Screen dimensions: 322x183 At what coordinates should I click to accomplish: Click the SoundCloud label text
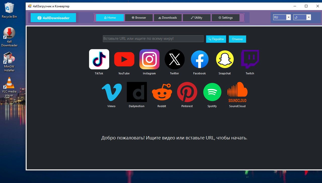(x=237, y=106)
